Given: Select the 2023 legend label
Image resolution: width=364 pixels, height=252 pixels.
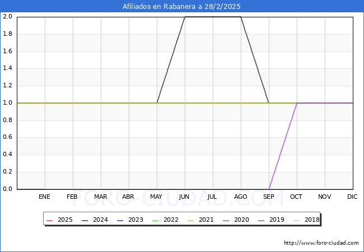Looking at the screenshot, I should pyautogui.click(x=136, y=220).
